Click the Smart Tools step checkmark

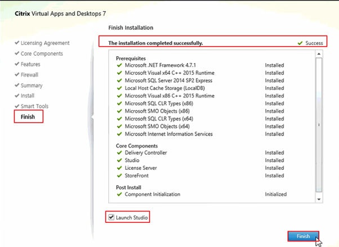[17, 106]
